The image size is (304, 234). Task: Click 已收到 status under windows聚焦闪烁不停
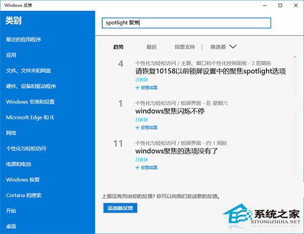pyautogui.click(x=141, y=120)
